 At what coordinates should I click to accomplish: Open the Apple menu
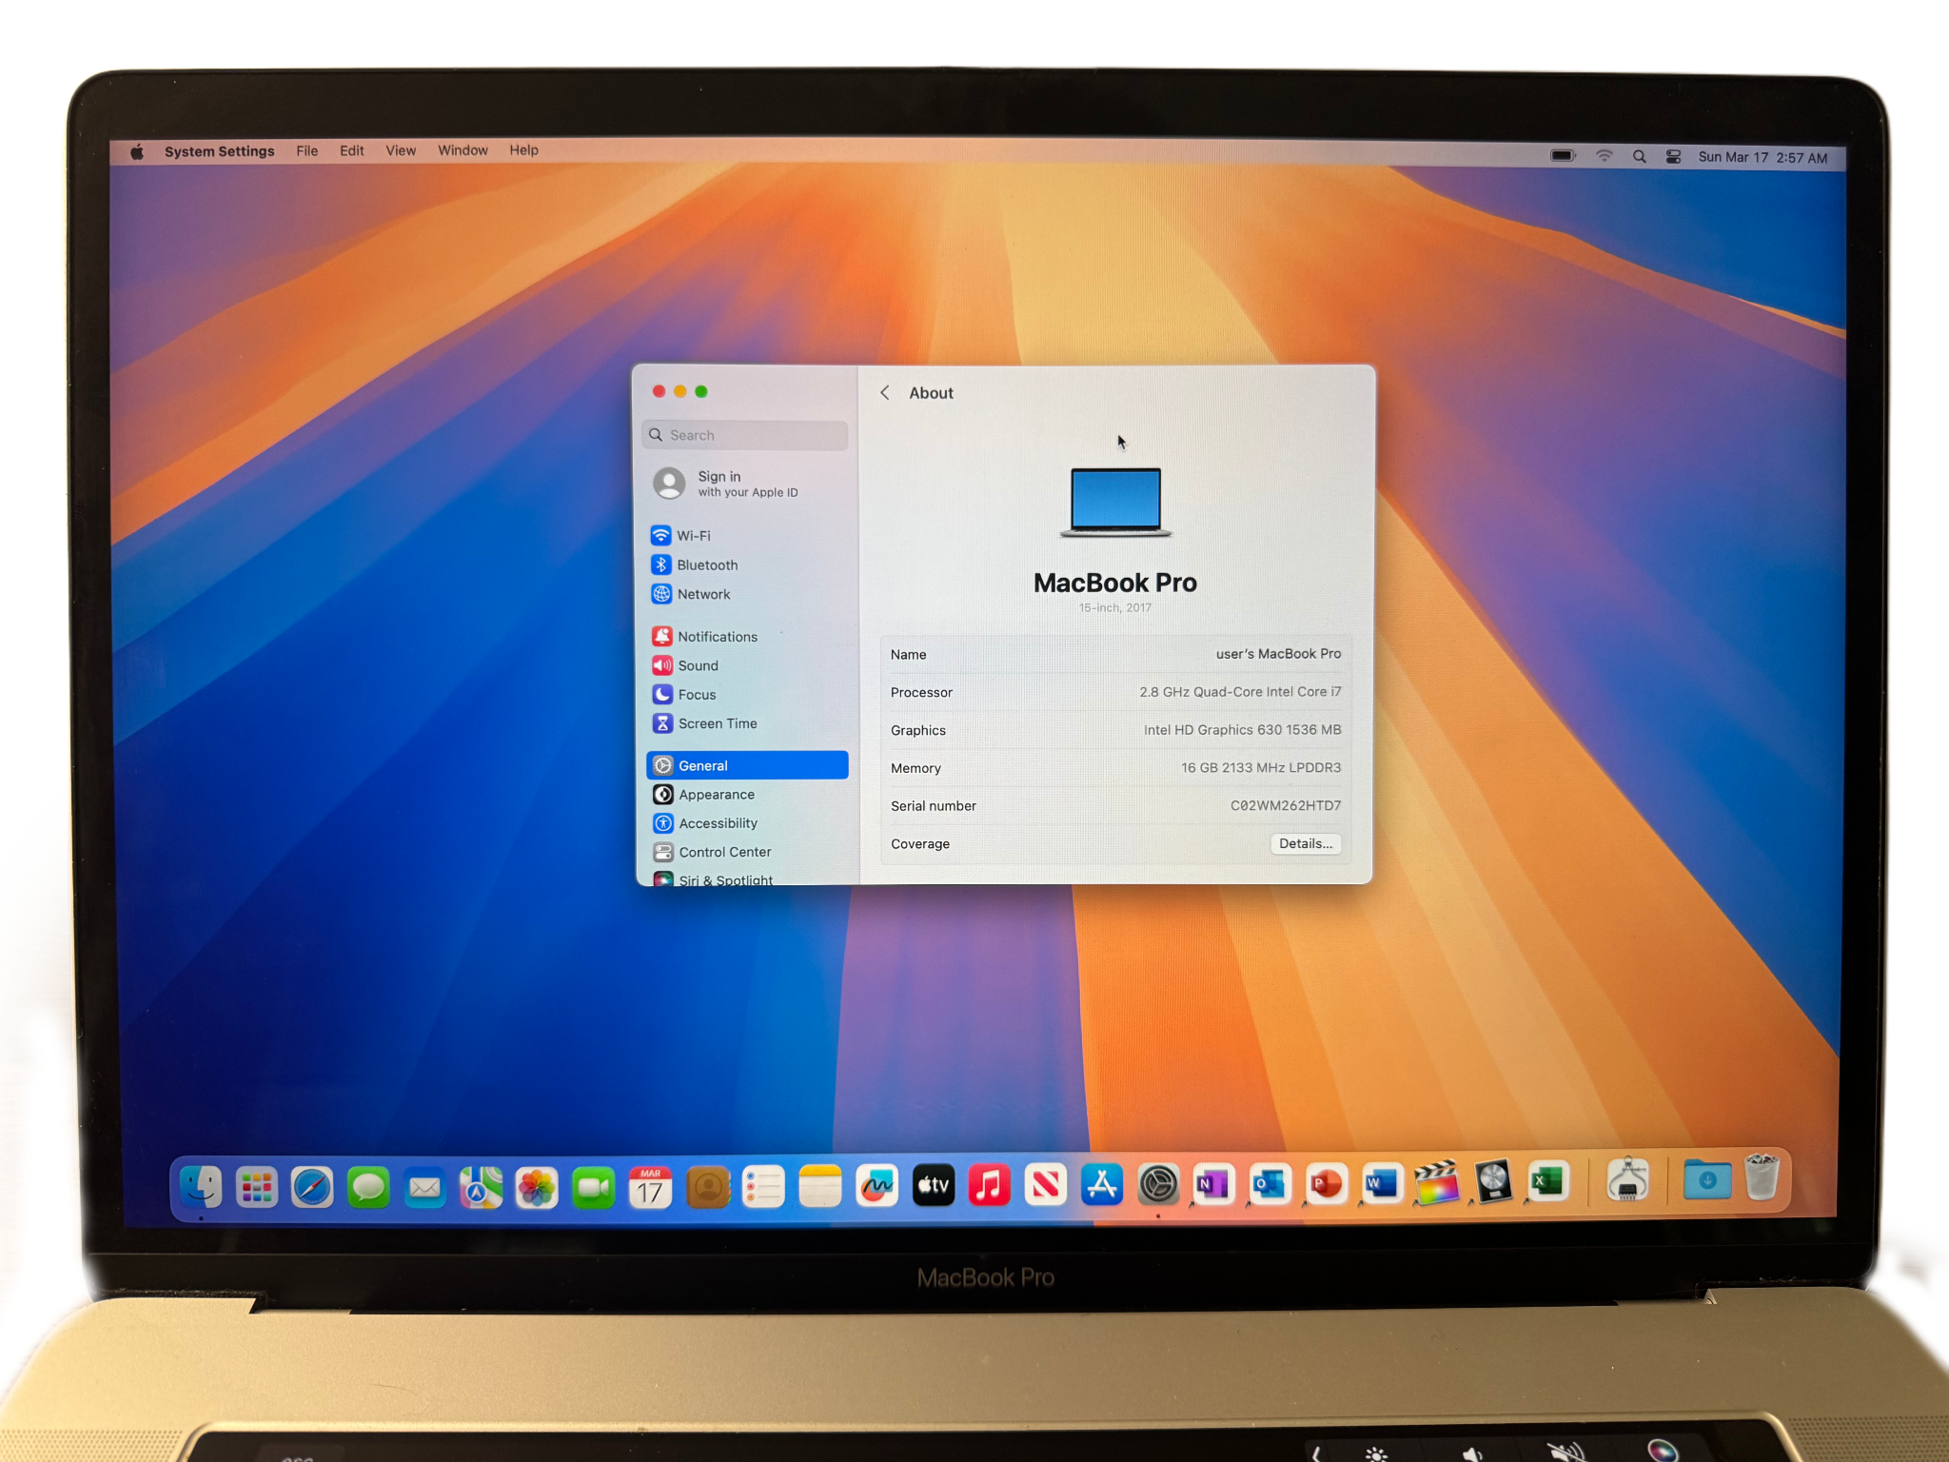pyautogui.click(x=137, y=151)
